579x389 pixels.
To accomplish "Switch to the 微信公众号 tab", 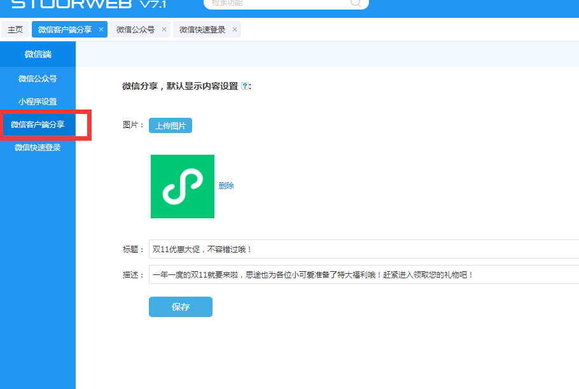I will pyautogui.click(x=136, y=30).
